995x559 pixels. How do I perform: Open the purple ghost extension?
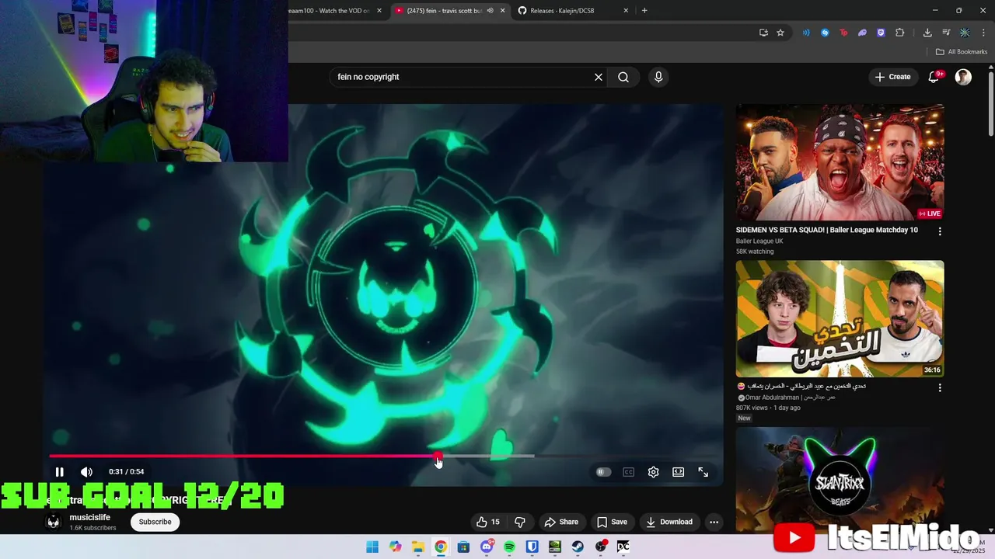point(862,33)
